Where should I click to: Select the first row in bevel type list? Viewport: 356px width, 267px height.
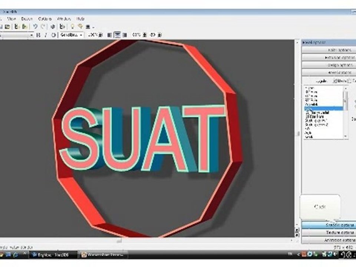(x=323, y=88)
